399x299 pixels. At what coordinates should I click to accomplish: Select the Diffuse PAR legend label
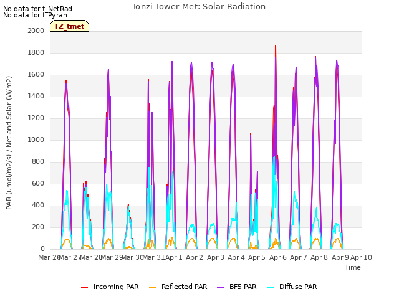tap(298, 287)
